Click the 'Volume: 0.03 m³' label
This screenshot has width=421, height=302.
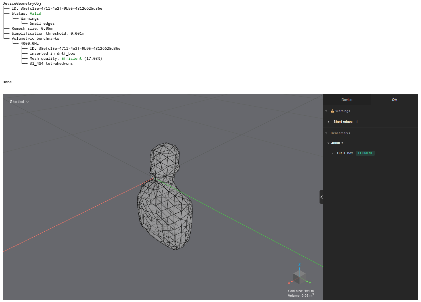click(301, 295)
